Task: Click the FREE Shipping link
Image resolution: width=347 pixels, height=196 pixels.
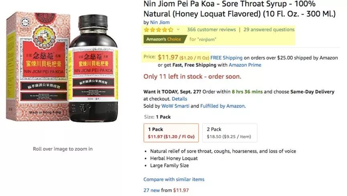Action: [x=226, y=58]
